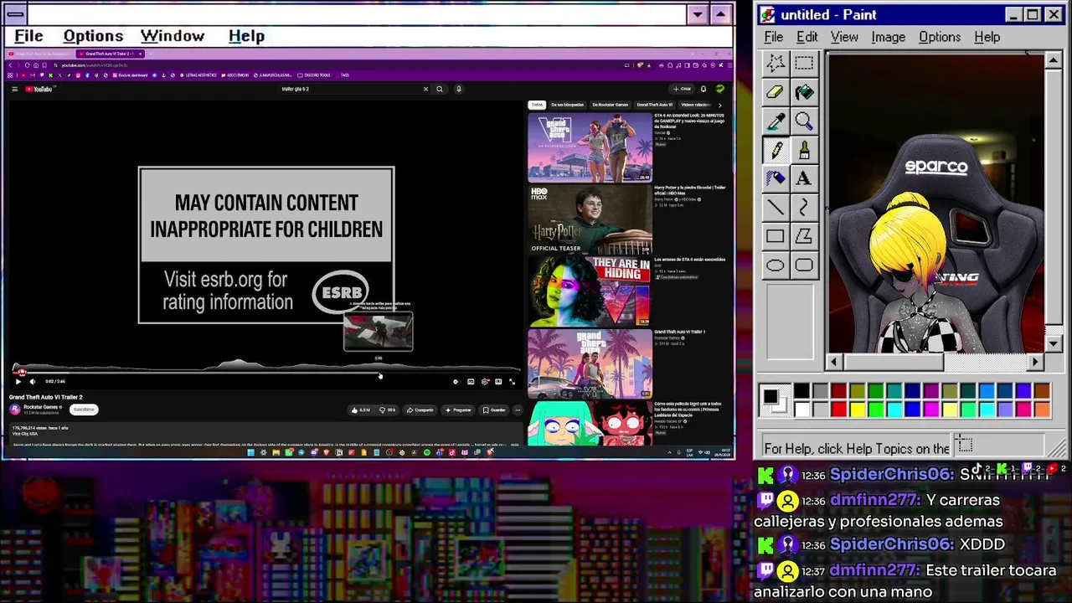Click the Guardar save button
This screenshot has height=603, width=1072.
(494, 410)
